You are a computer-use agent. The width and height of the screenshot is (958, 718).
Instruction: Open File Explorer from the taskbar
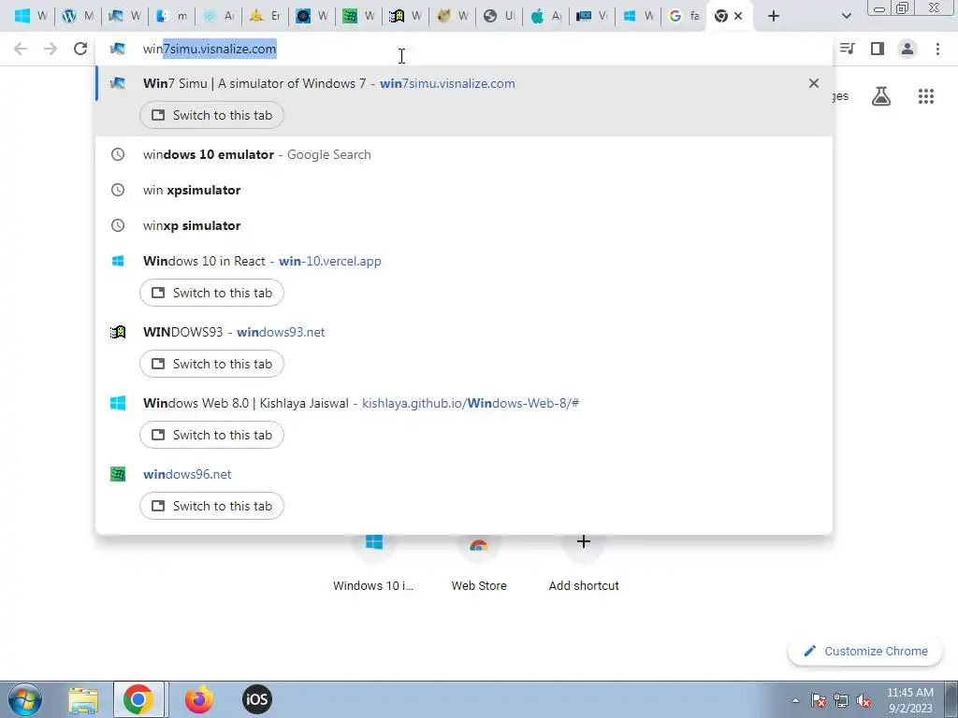(x=83, y=699)
